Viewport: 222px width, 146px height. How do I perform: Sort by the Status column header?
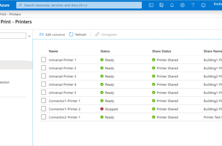pyautogui.click(x=105, y=51)
